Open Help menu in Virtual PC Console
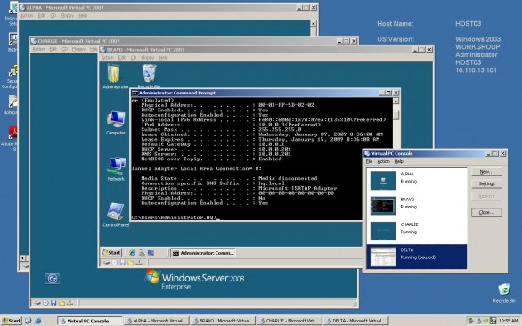Image resolution: width=522 pixels, height=326 pixels. click(x=398, y=161)
